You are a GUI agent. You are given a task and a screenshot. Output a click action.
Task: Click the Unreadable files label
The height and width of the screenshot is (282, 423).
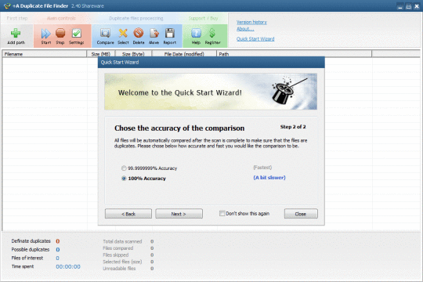(119, 269)
